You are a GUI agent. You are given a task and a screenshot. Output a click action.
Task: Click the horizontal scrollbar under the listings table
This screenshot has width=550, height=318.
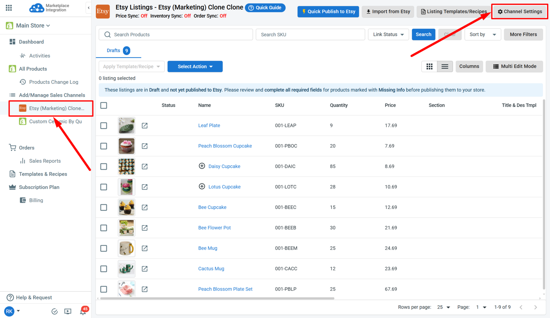pyautogui.click(x=217, y=298)
